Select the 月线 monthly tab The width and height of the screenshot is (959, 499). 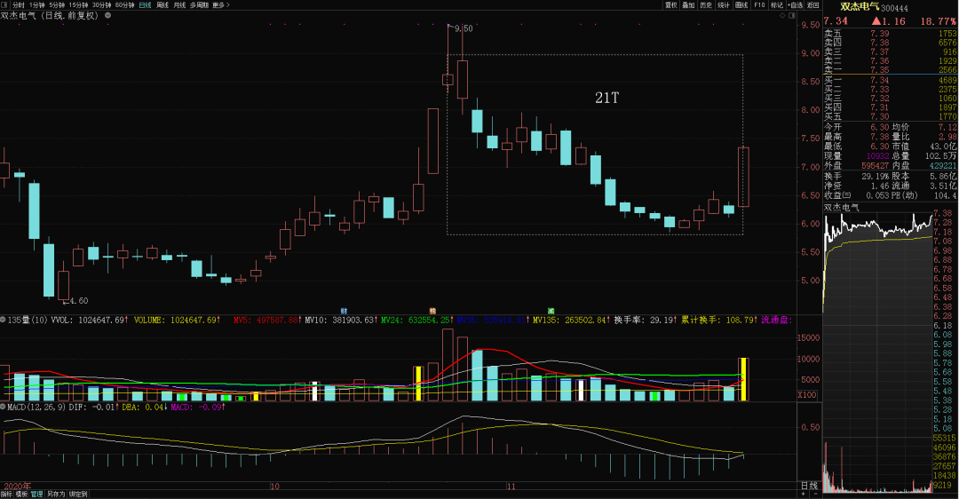179,5
